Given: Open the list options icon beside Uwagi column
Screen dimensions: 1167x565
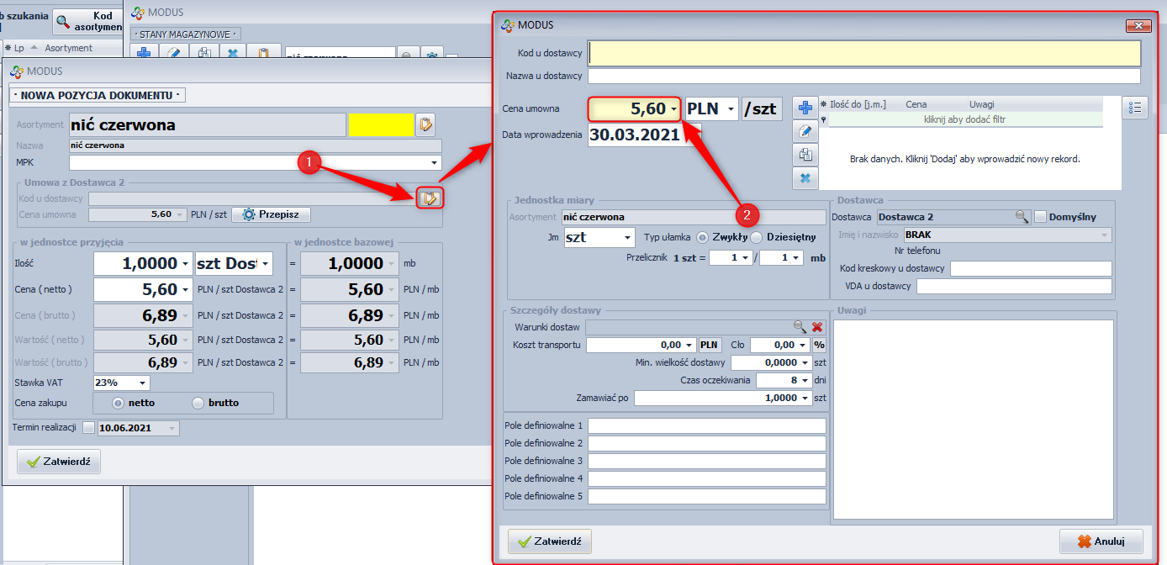Looking at the screenshot, I should [x=1135, y=108].
